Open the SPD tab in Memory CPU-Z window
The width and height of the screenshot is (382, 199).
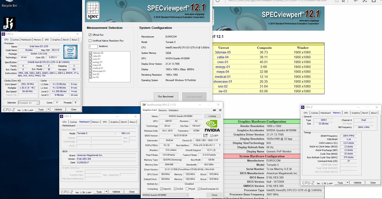tap(346, 113)
